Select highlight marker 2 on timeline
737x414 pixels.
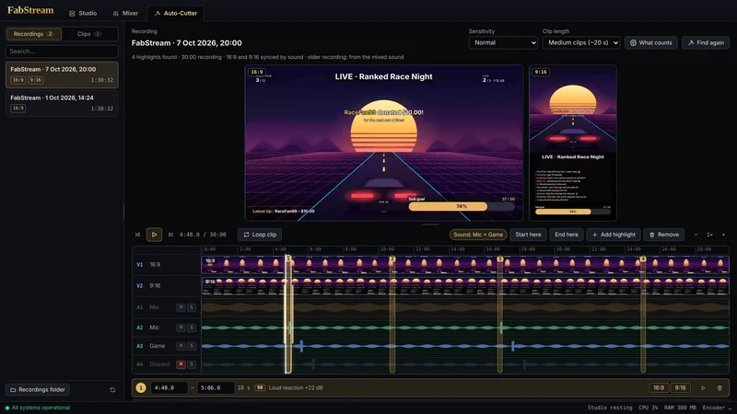click(x=392, y=259)
